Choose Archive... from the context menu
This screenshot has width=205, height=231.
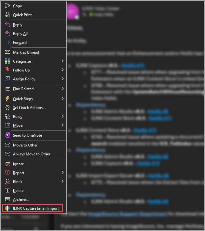pos(21,200)
